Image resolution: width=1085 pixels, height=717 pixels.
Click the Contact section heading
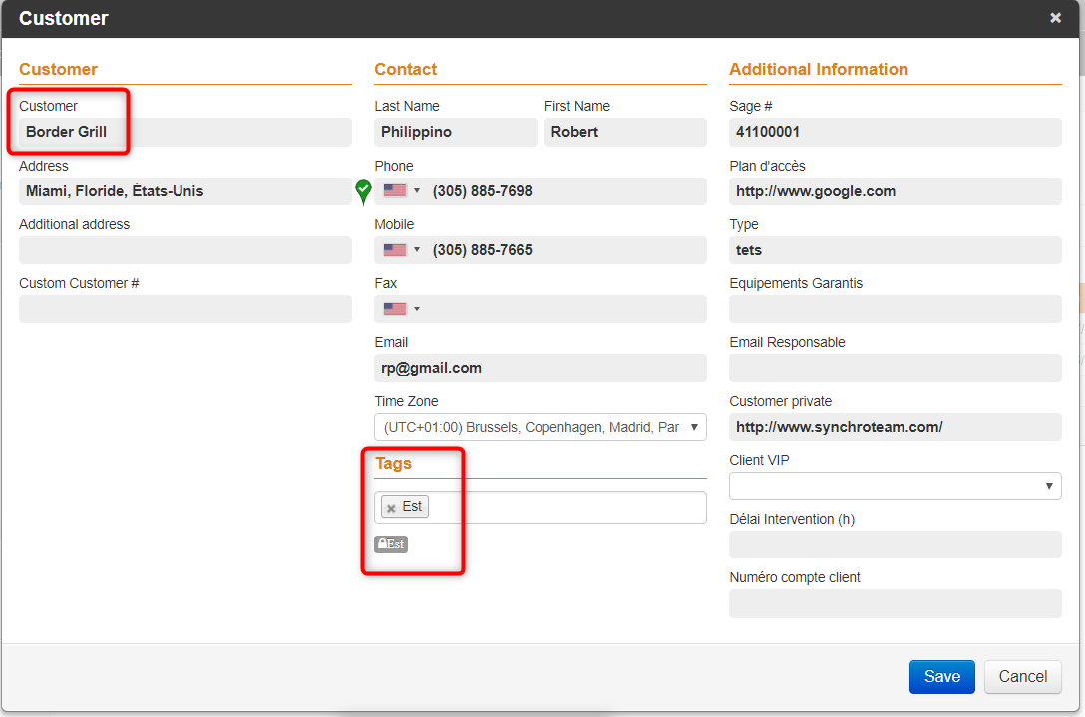(x=406, y=69)
